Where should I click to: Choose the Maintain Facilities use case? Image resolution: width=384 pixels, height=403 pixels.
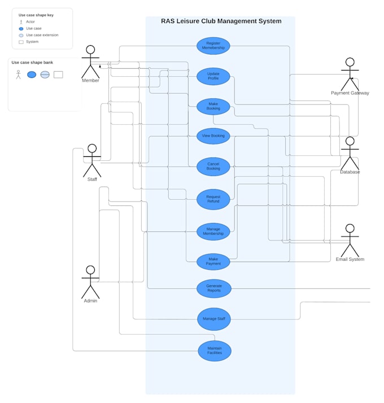215,351
